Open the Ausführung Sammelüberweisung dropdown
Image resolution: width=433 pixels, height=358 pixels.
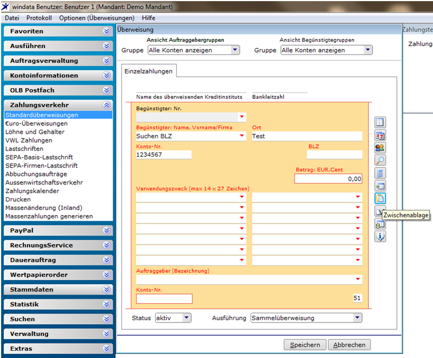(357, 318)
